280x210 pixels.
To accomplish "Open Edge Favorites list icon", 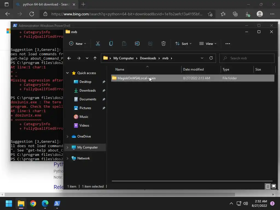I will tap(223, 14).
